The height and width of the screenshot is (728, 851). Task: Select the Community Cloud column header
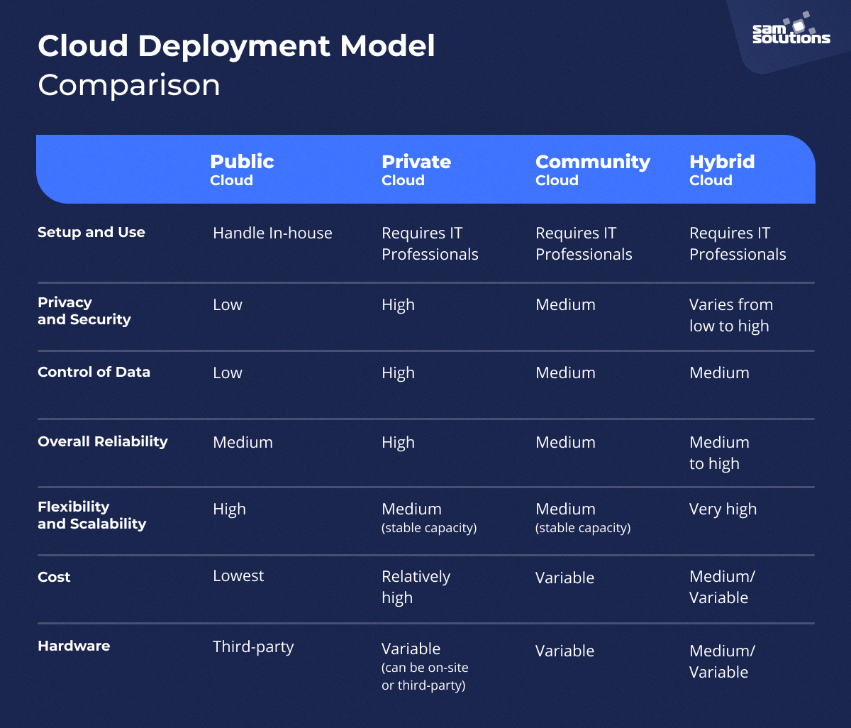tap(592, 170)
